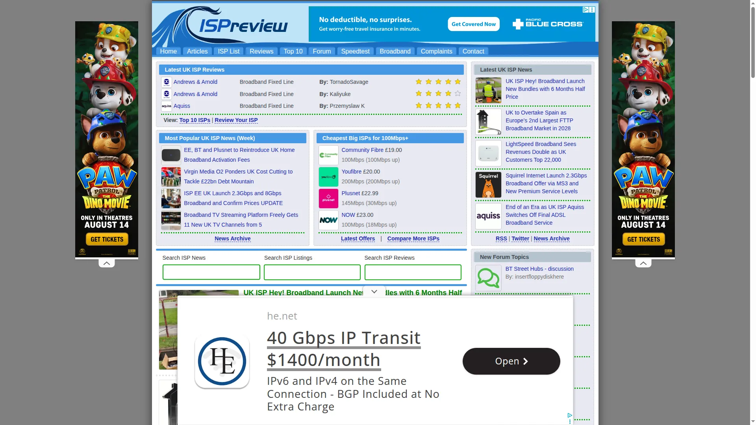The width and height of the screenshot is (756, 425).
Task: Open Andrews & Arnold logo in TornadoSavage review row
Action: 167,82
